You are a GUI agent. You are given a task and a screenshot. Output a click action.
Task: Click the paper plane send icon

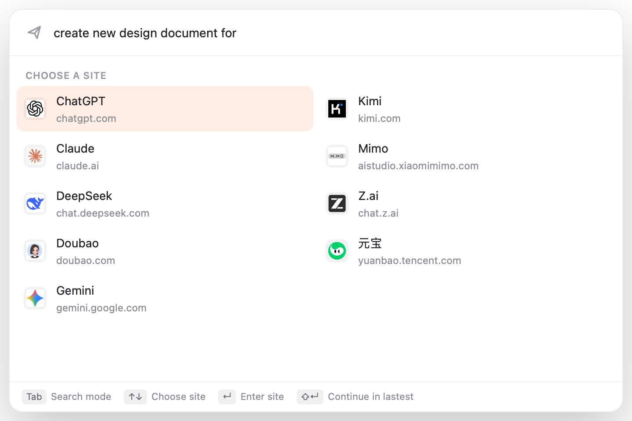[34, 32]
